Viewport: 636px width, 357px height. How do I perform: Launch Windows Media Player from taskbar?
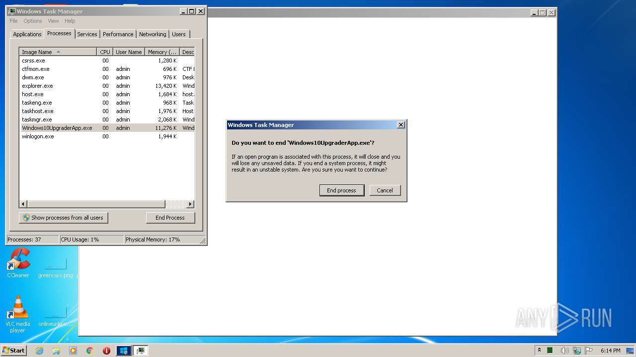pyautogui.click(x=73, y=351)
